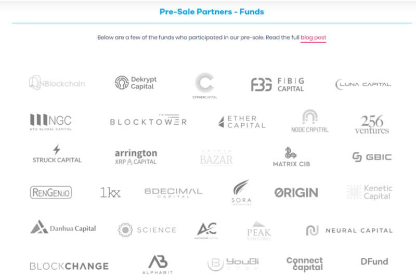Click the GBIC logo
Screen dimensions: 416x276
pos(372,157)
